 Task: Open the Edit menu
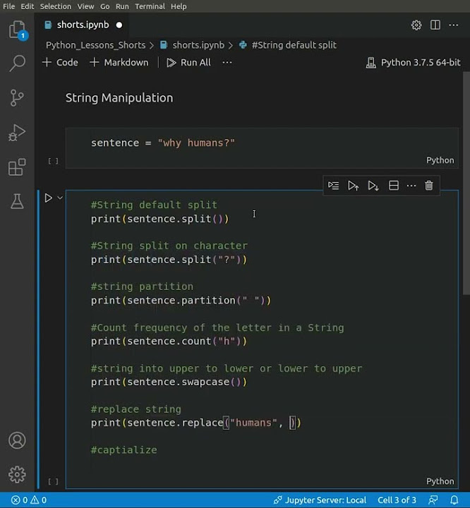tap(28, 6)
